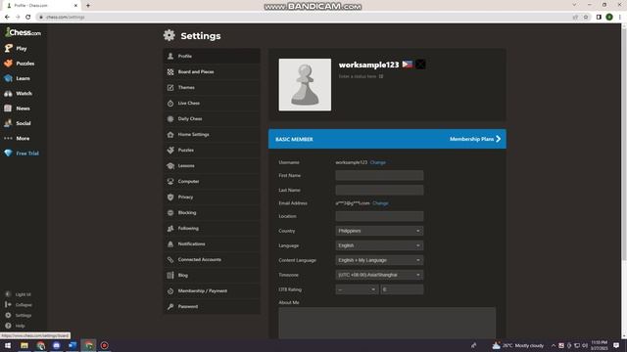Open the Windows Start menu
This screenshot has width=627, height=352.
8,345
